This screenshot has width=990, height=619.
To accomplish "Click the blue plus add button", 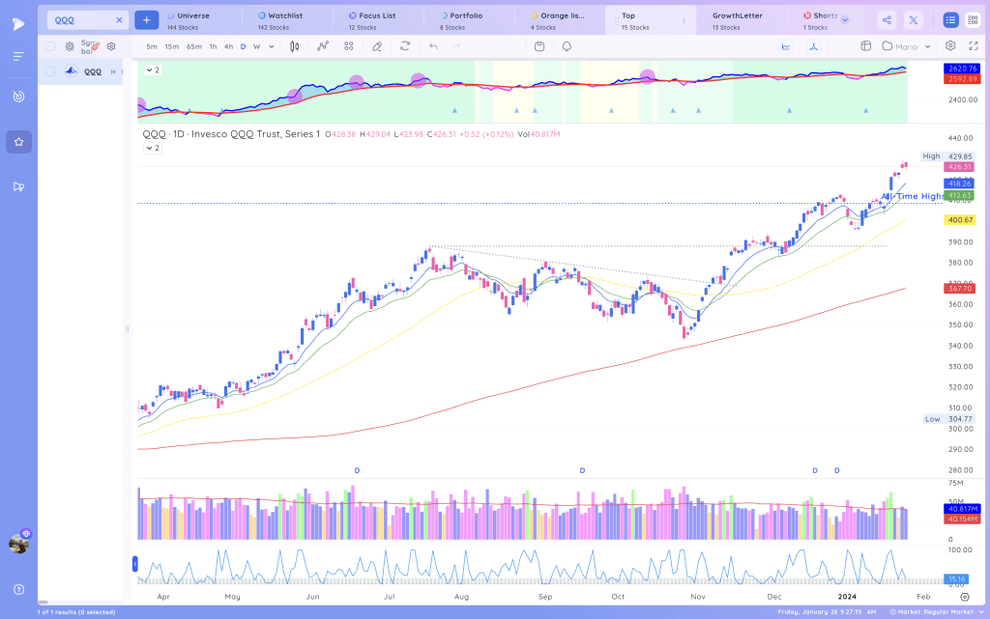I will [147, 20].
